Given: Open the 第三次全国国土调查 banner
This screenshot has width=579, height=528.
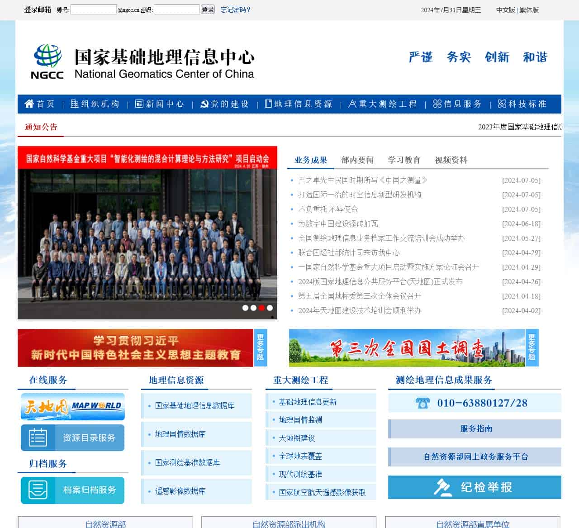Looking at the screenshot, I should point(407,347).
